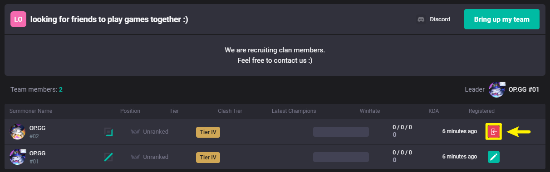The height and width of the screenshot is (172, 550).
Task: Open the Discord link
Action: (x=434, y=19)
